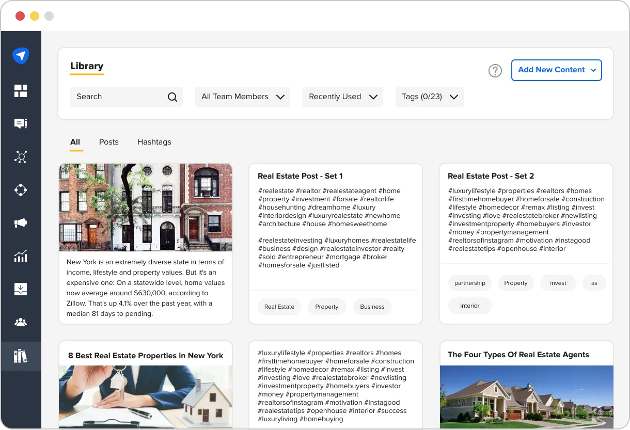The height and width of the screenshot is (430, 630).
Task: Click into the Search field
Action: pyautogui.click(x=127, y=97)
